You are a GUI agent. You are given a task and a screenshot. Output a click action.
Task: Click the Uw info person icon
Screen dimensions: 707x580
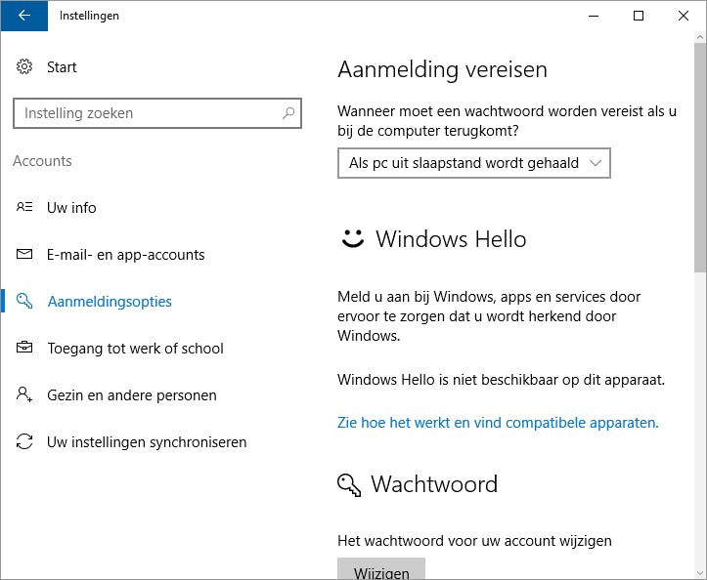click(x=24, y=208)
